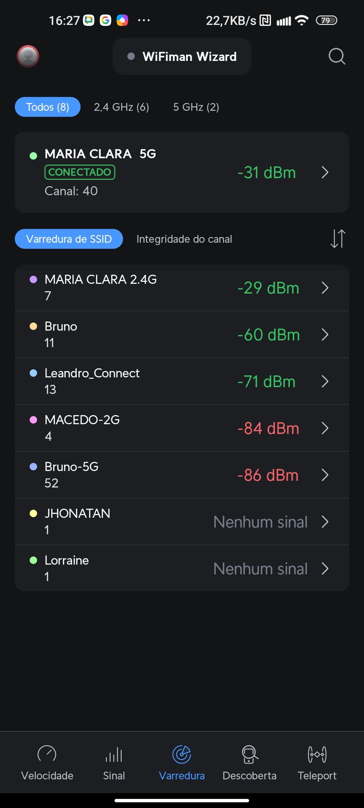This screenshot has width=364, height=808.
Task: Open the Teleport icon
Action: [317, 754]
